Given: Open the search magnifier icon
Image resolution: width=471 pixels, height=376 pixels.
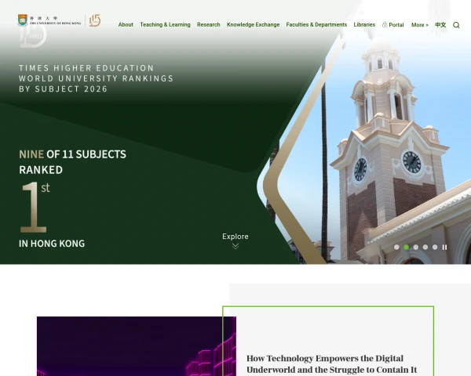Looking at the screenshot, I should (x=456, y=25).
